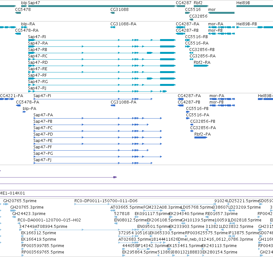The height and width of the screenshot is (257, 273).
Task: Click the Sap47-PB protein label
Action: [x=43, y=121]
